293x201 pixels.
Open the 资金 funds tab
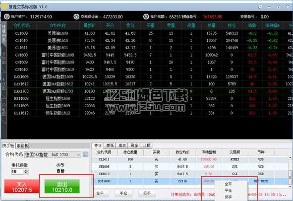(134, 145)
